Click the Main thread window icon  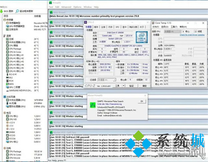coord(51,13)
